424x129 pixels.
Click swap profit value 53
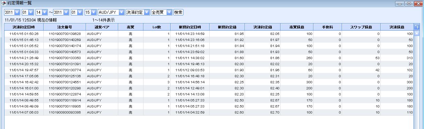click(x=377, y=58)
